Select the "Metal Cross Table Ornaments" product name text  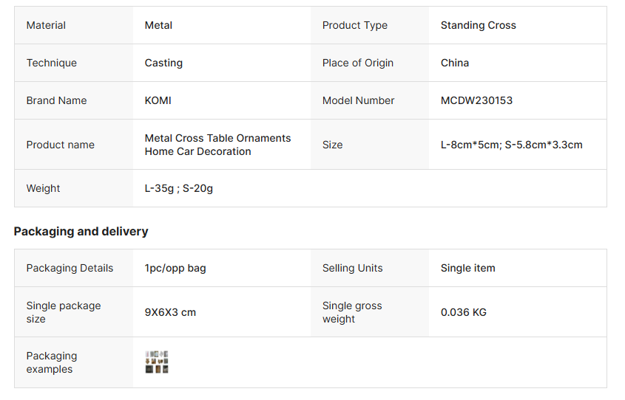217,138
